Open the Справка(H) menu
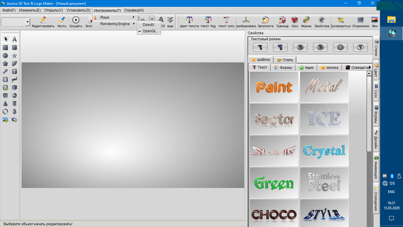The height and width of the screenshot is (227, 403). 134,10
